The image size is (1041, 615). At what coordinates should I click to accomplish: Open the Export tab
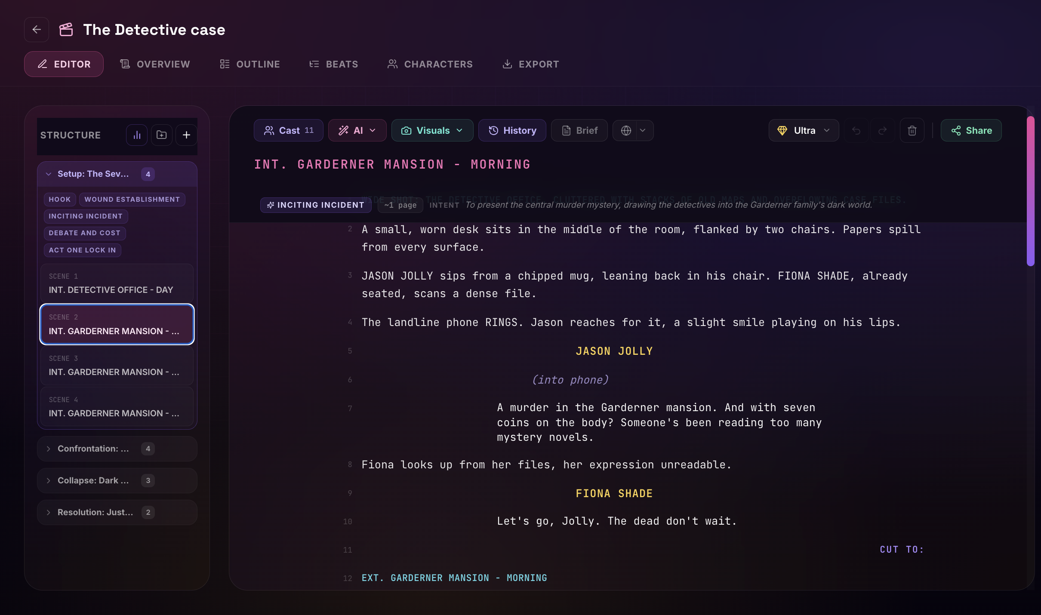click(530, 64)
